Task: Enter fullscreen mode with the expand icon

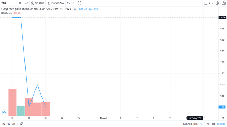Action: [79, 3]
